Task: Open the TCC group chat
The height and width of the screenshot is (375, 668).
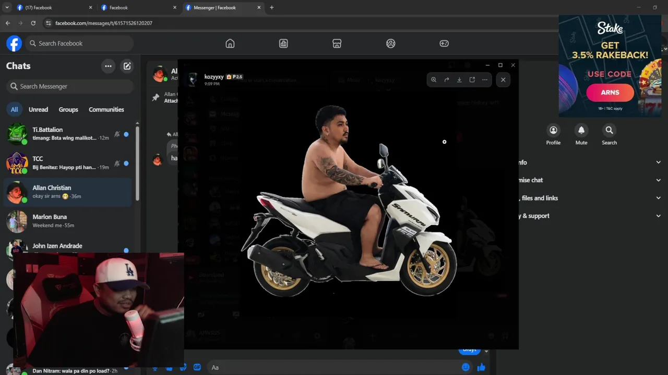Action: [68, 163]
